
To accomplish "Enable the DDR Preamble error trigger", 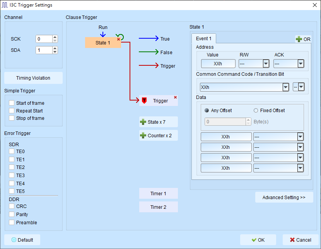I will tap(12, 222).
